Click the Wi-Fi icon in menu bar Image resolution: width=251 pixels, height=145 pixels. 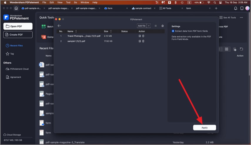[x=209, y=2]
